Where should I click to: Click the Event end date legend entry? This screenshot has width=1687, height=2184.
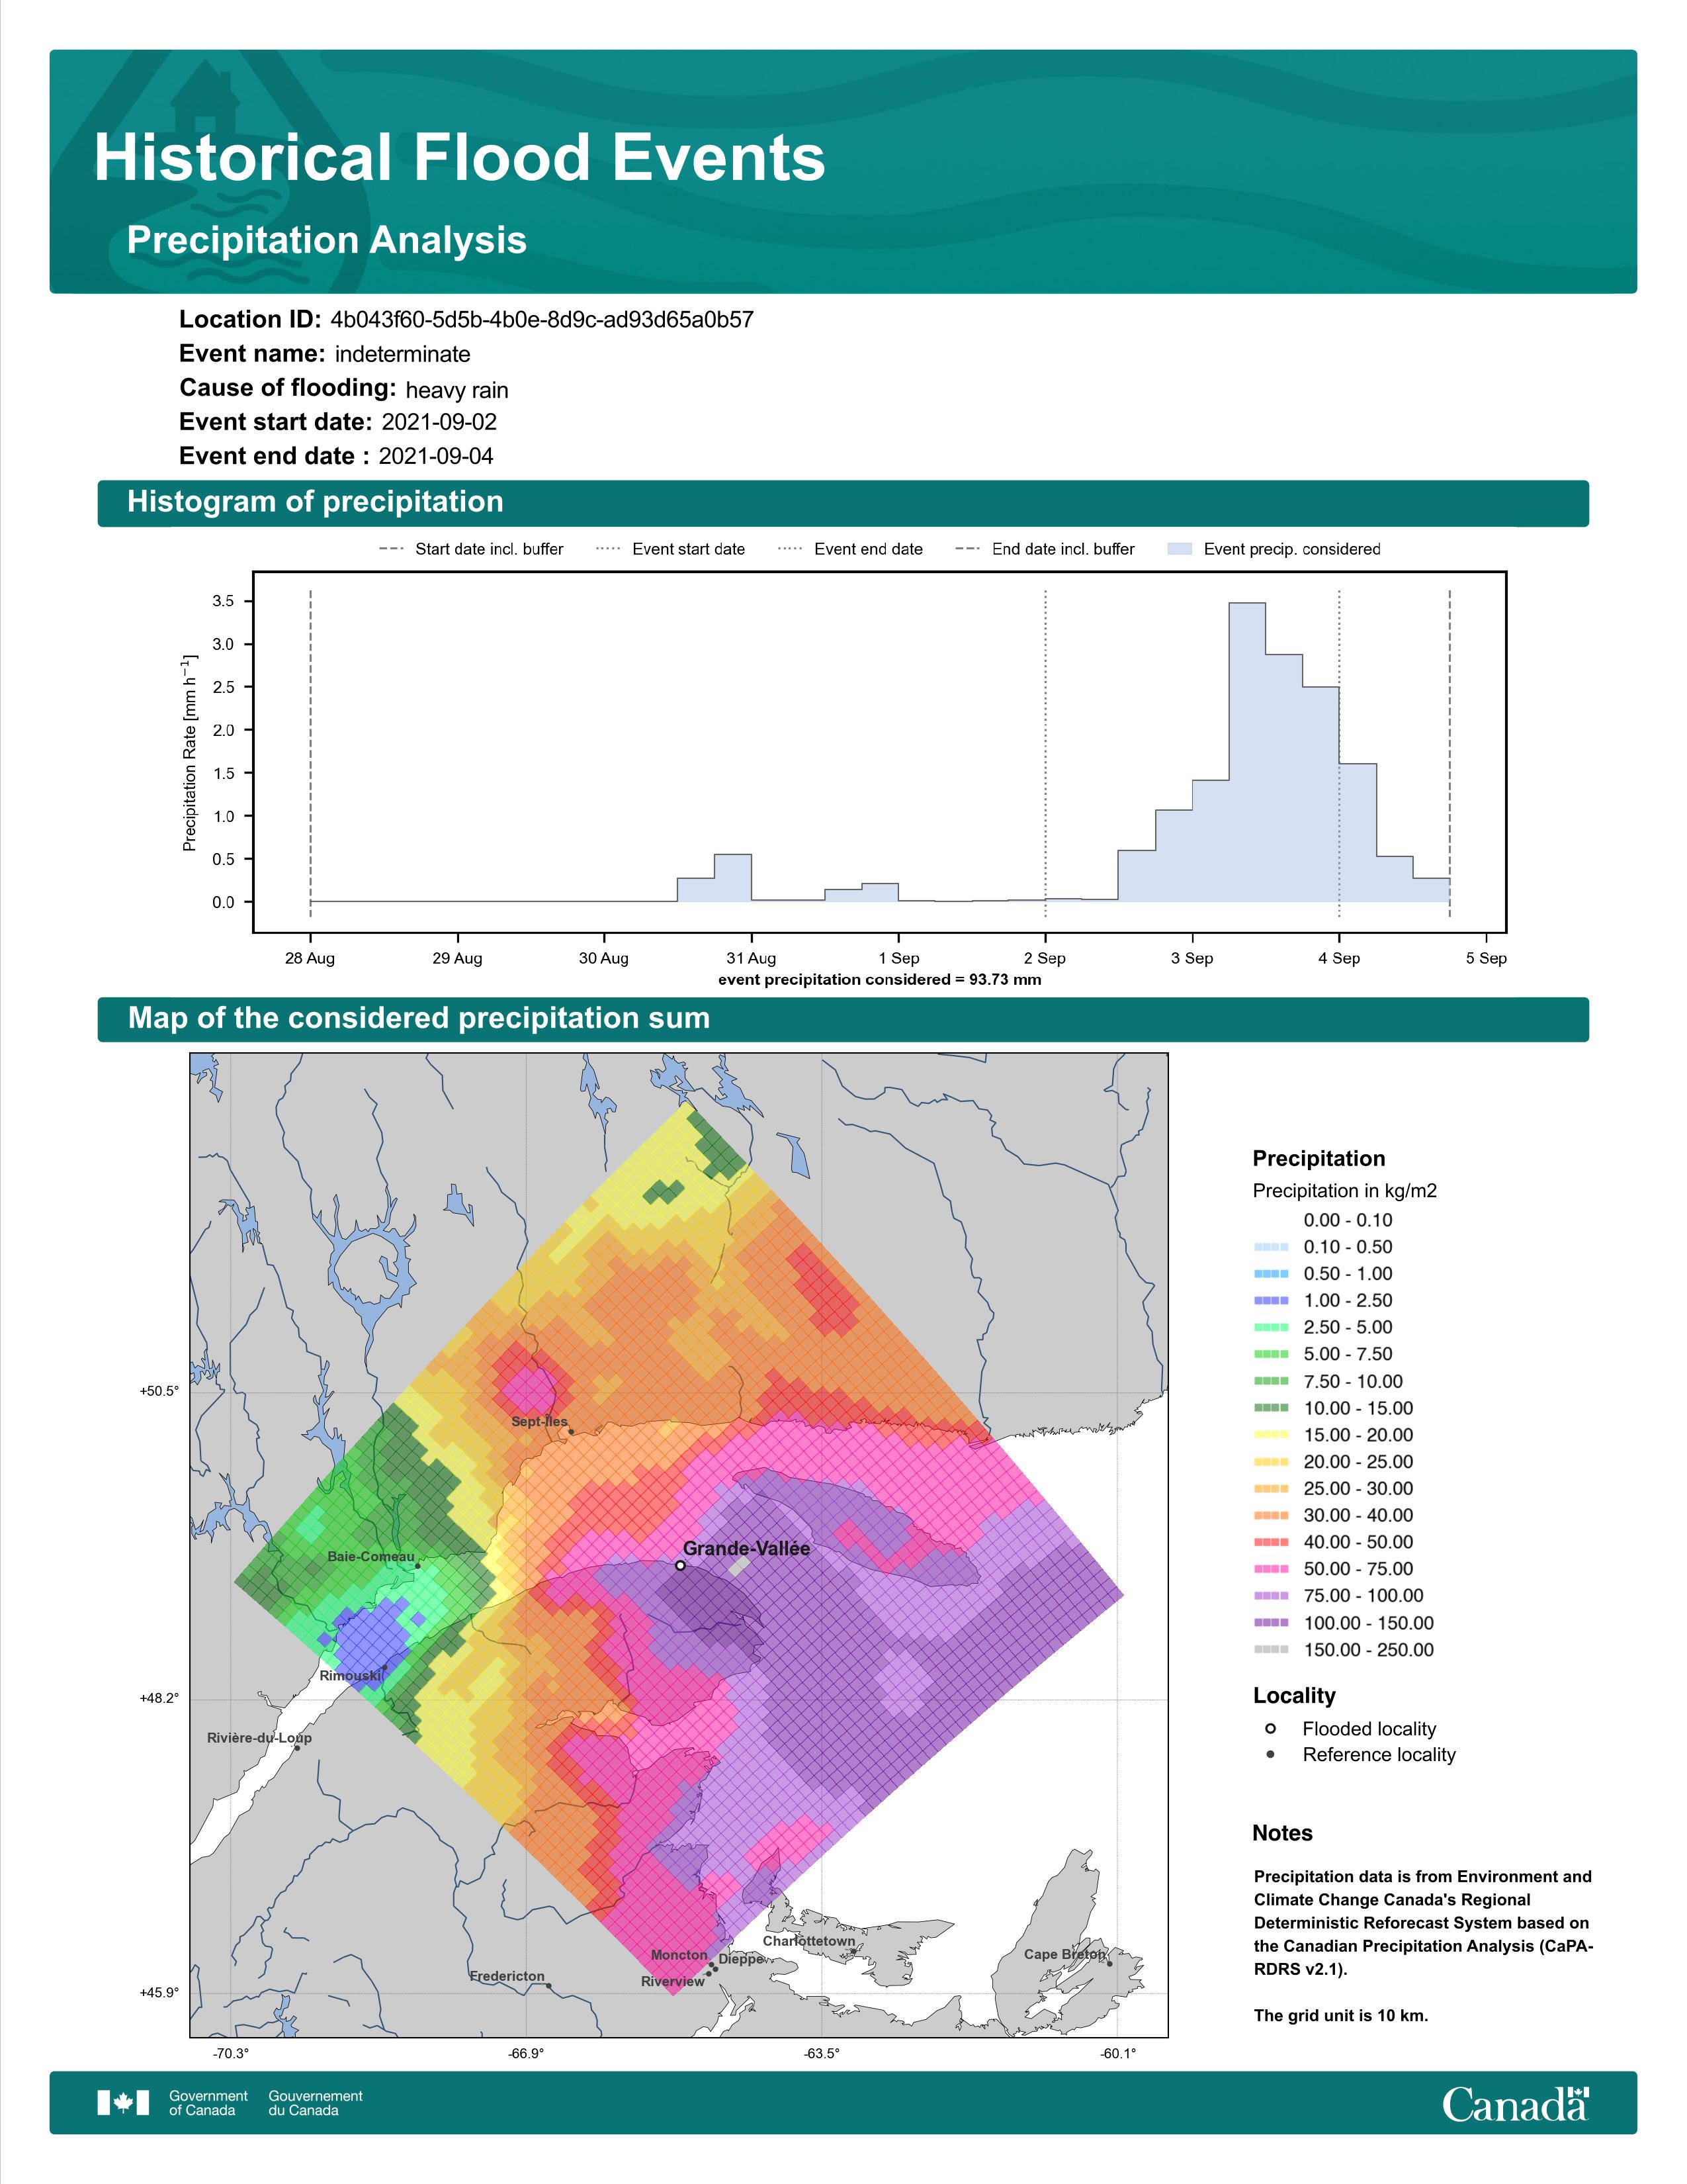(851, 549)
